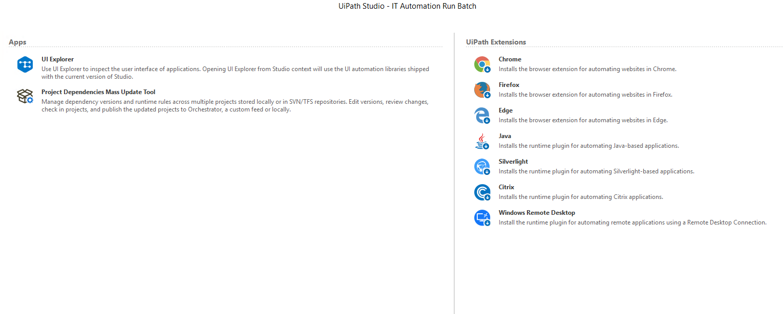Click the Edge browser extension icon
The image size is (783, 314).
(x=482, y=115)
